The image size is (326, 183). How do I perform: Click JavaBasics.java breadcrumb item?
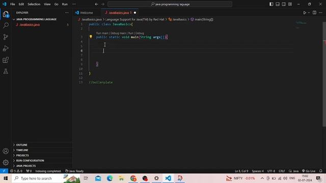coord(90,19)
